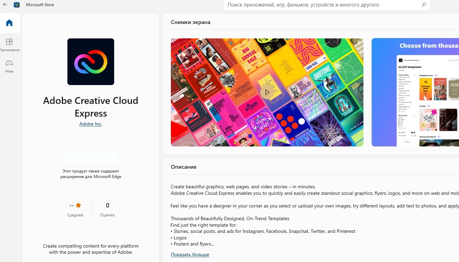Open the 'Choose from thousands' screenshot
459x262 pixels.
tap(415, 92)
